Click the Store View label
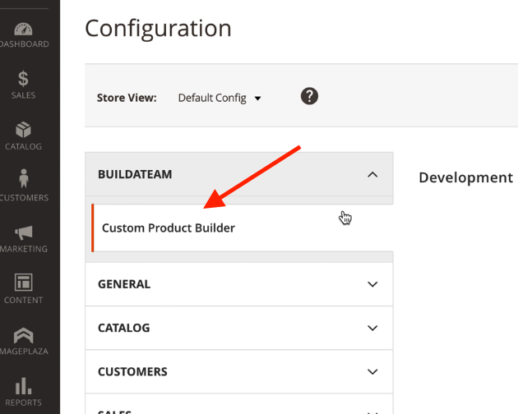Screen dimensions: 518x414 click(127, 98)
